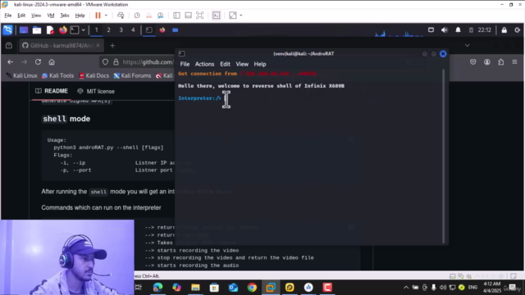This screenshot has height=295, width=525.
Task: Open the file manager in Kali panel
Action: point(37,30)
